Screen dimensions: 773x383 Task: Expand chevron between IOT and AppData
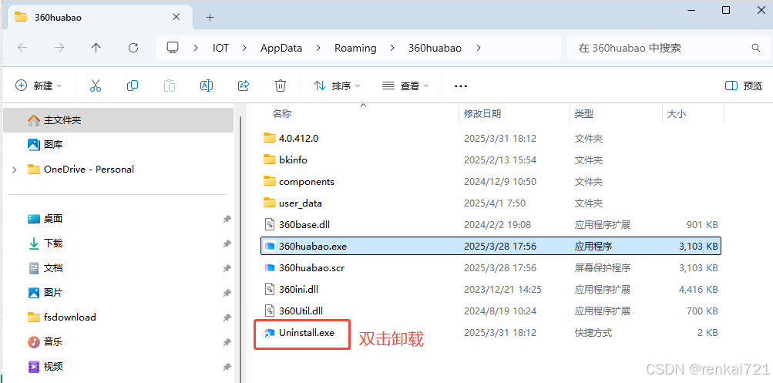[x=244, y=48]
